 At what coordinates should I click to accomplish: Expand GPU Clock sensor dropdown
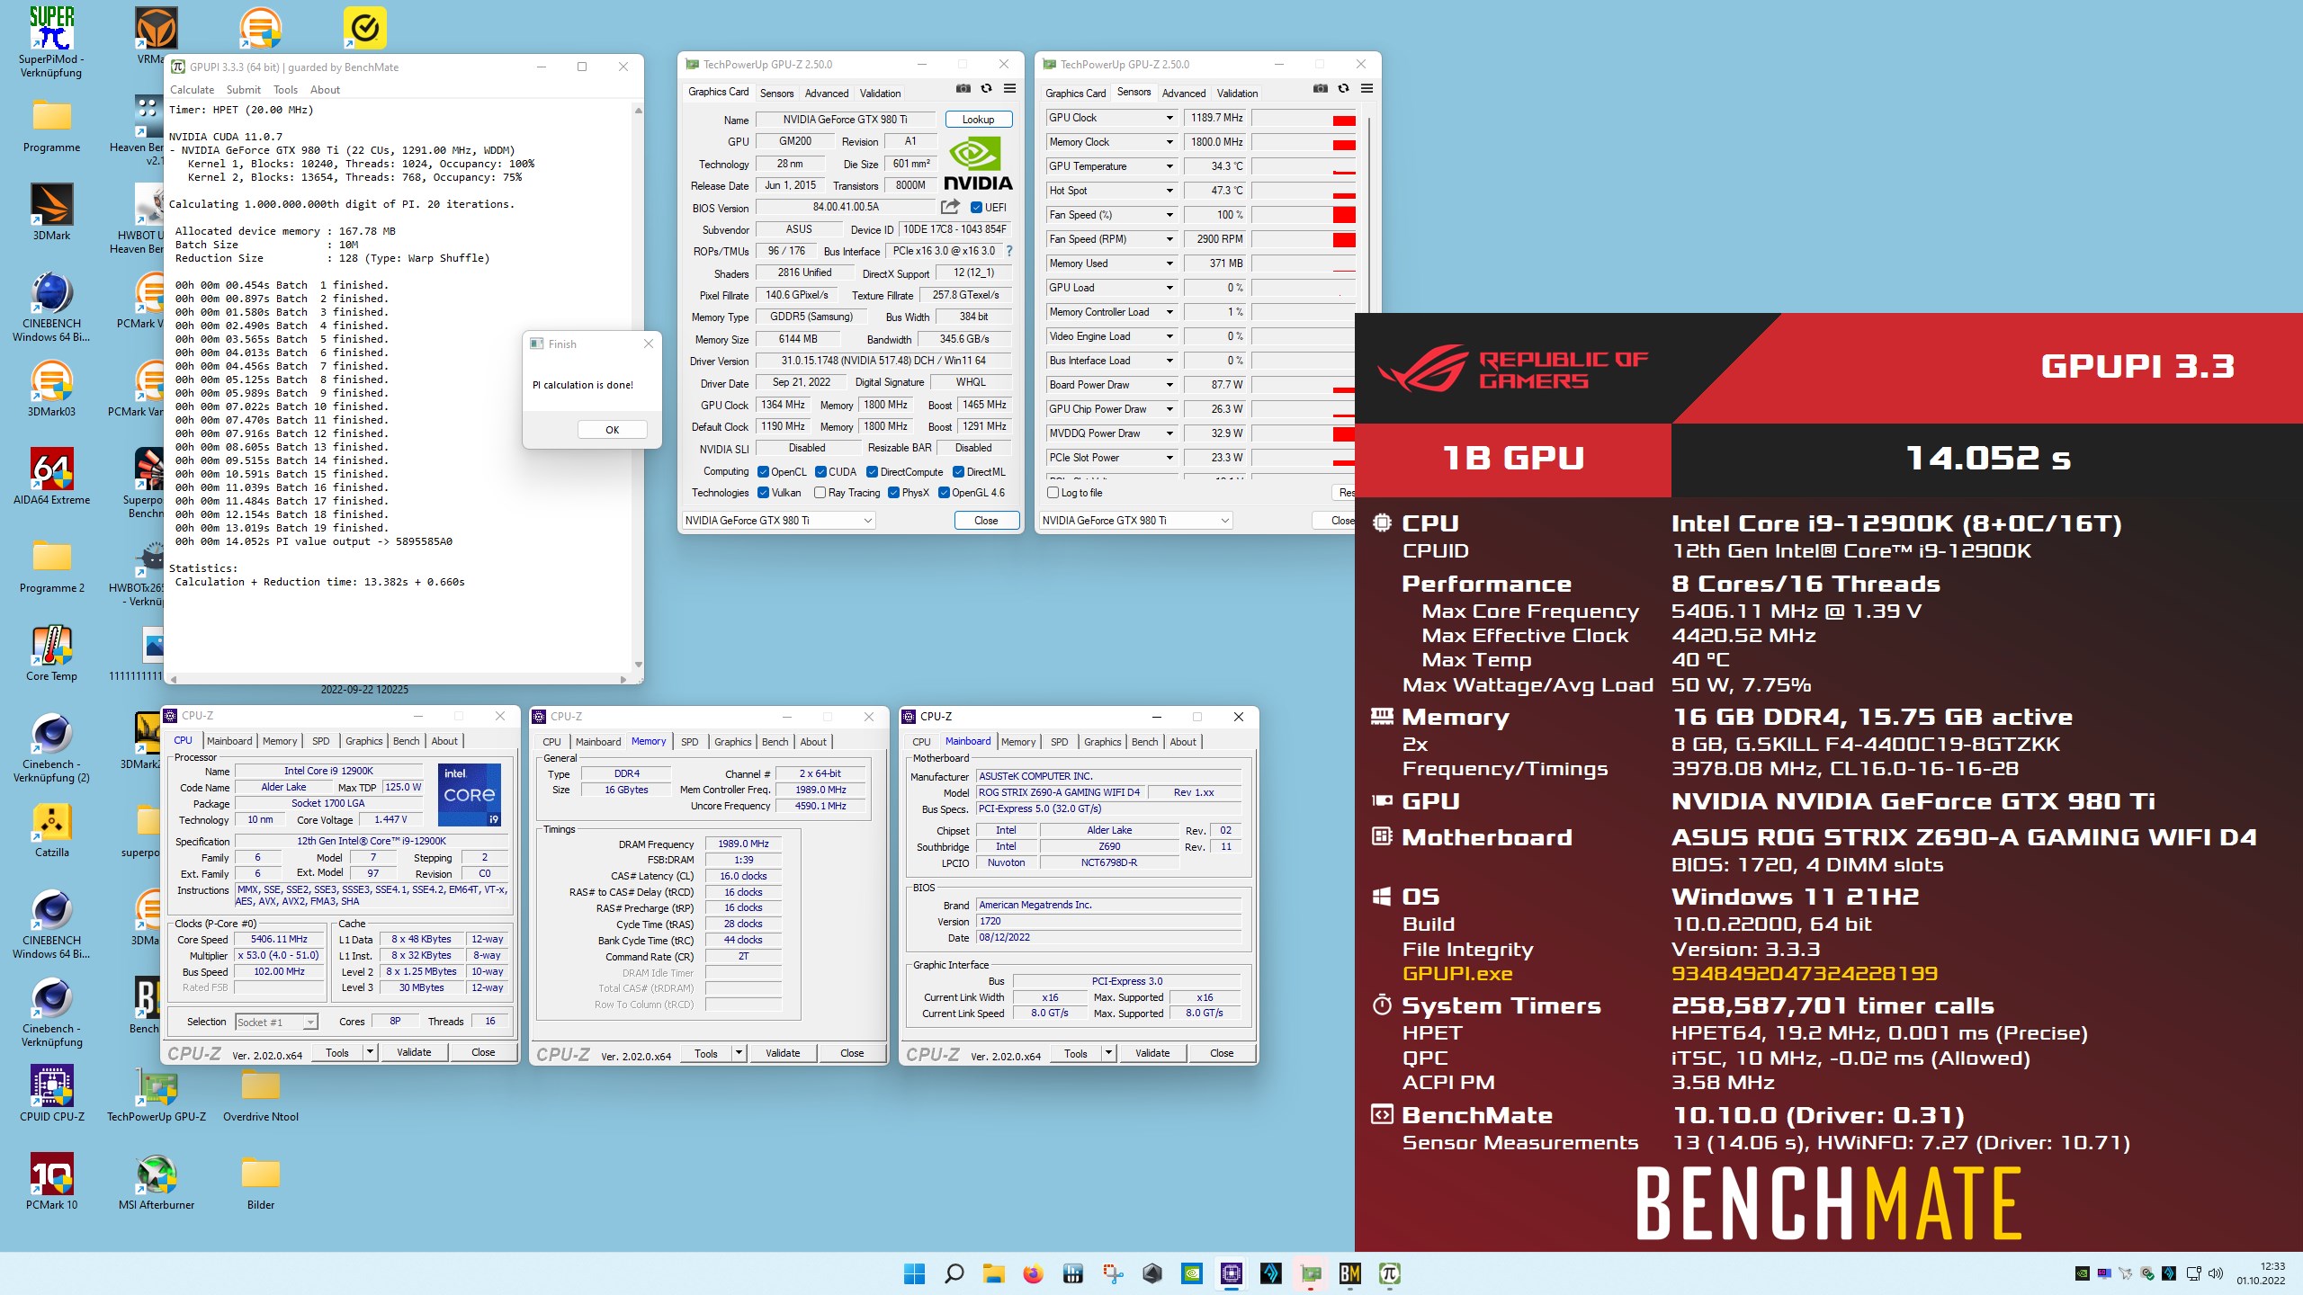(x=1169, y=118)
